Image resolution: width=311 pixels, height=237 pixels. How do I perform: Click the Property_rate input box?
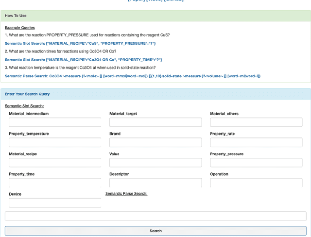pyautogui.click(x=256, y=142)
